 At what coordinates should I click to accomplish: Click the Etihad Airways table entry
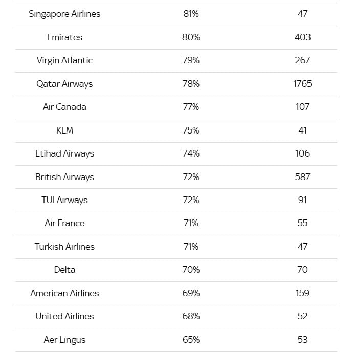[x=64, y=153]
